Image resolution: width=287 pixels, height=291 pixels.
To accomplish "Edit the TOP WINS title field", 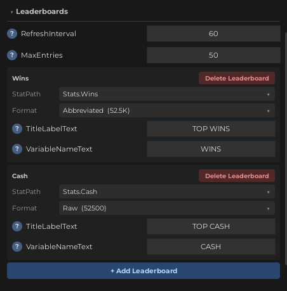I will (x=211, y=129).
